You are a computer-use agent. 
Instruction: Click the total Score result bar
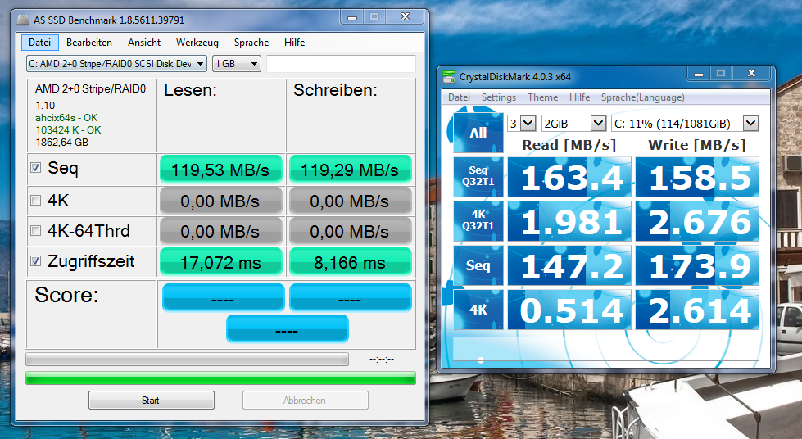(288, 328)
